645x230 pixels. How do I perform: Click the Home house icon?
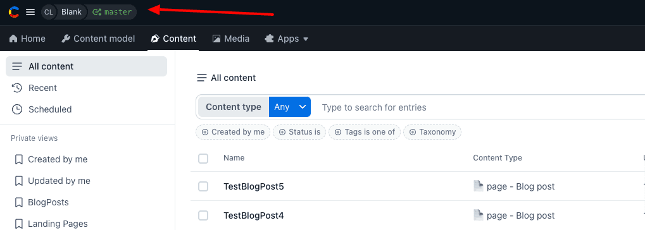13,39
